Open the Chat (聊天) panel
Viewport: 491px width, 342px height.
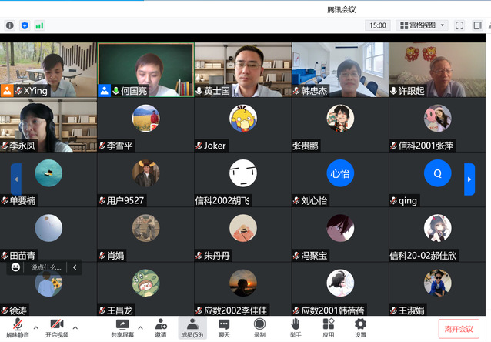click(x=224, y=327)
